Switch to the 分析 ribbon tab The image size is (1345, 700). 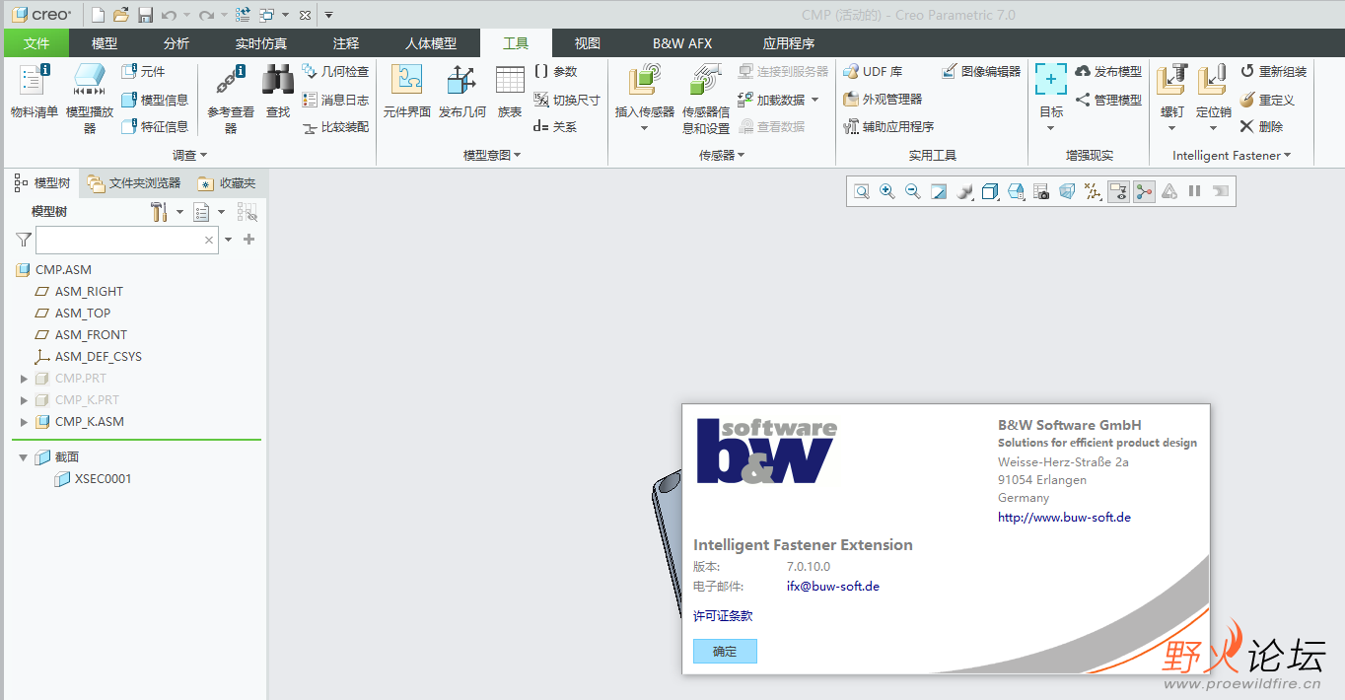click(177, 43)
